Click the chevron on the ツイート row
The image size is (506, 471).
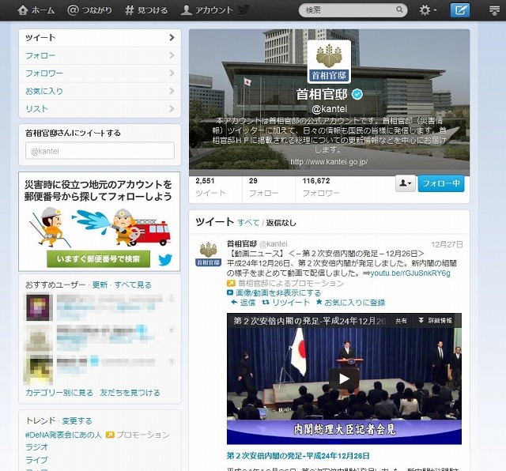172,38
